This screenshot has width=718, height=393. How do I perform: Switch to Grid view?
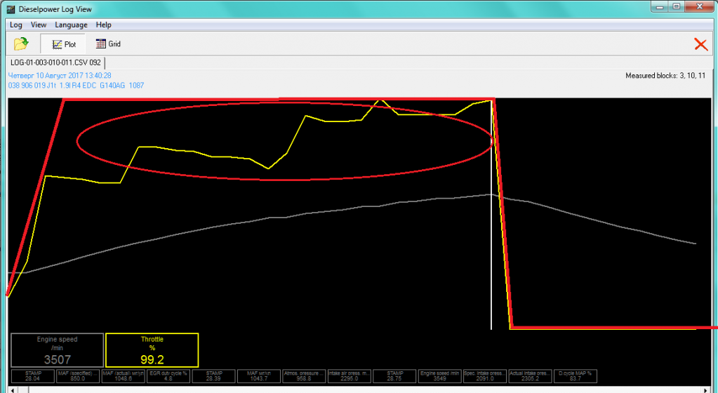pos(108,44)
